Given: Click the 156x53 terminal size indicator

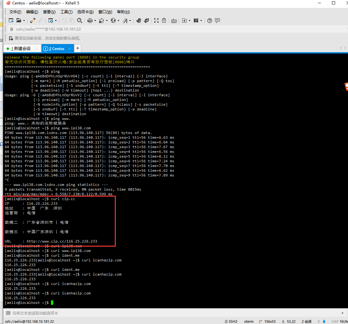Looking at the screenshot, I should point(267,321).
